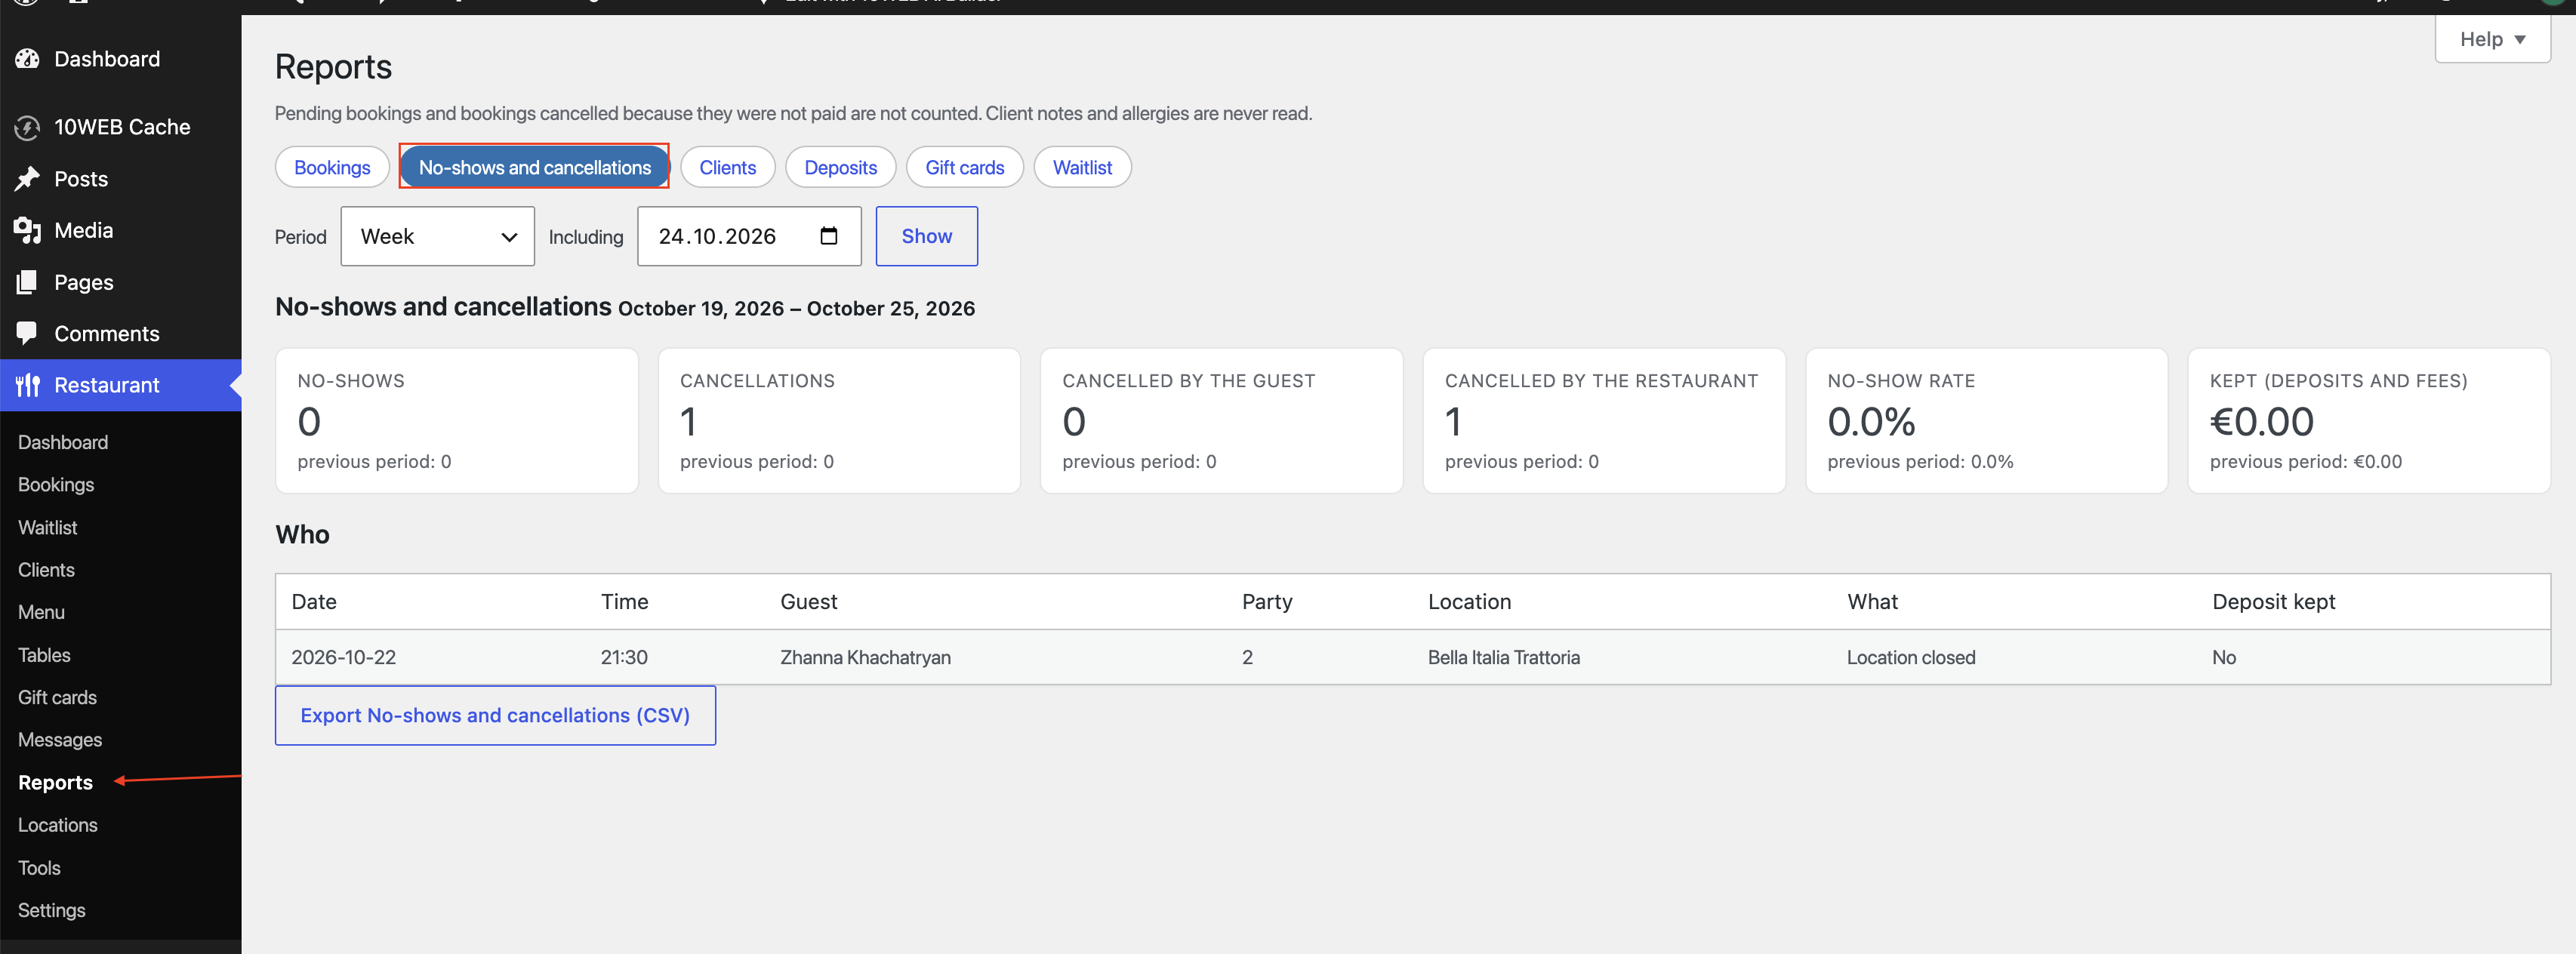This screenshot has height=954, width=2576.
Task: Select Reports in the sidebar submenu
Action: tap(55, 782)
